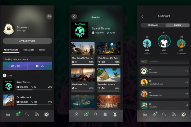Open It's A Pirates Life For achievement card
This screenshot has width=191, height=127.
pos(109,54)
